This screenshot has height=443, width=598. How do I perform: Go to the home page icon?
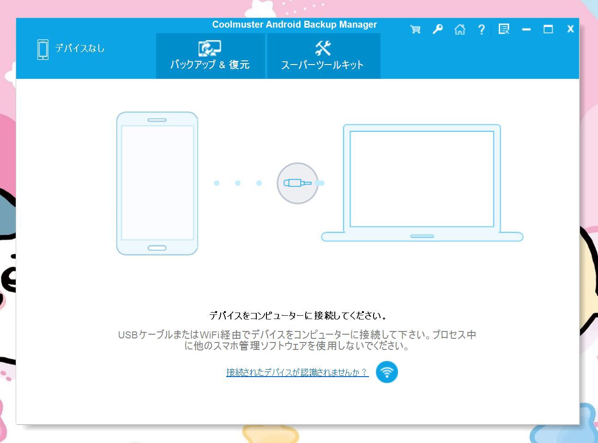tap(459, 30)
